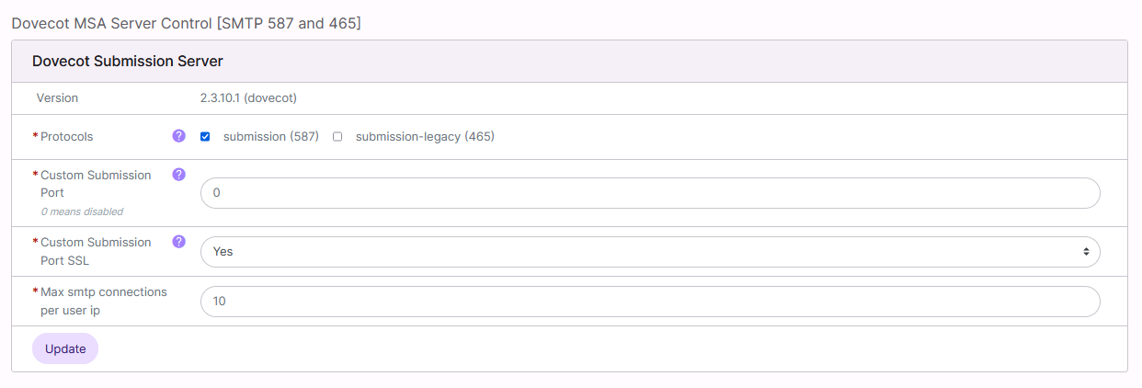Screen dimensions: 1142x388
Task: Click the Dovecot MSA Server Control page title
Action: [186, 23]
